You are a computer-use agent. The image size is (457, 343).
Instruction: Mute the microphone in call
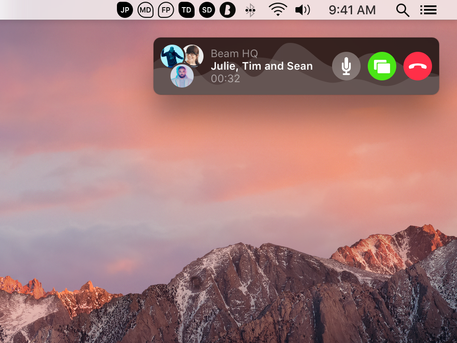click(x=346, y=66)
